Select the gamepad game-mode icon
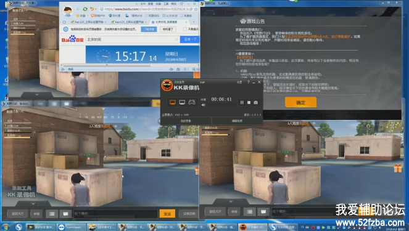 (192, 102)
